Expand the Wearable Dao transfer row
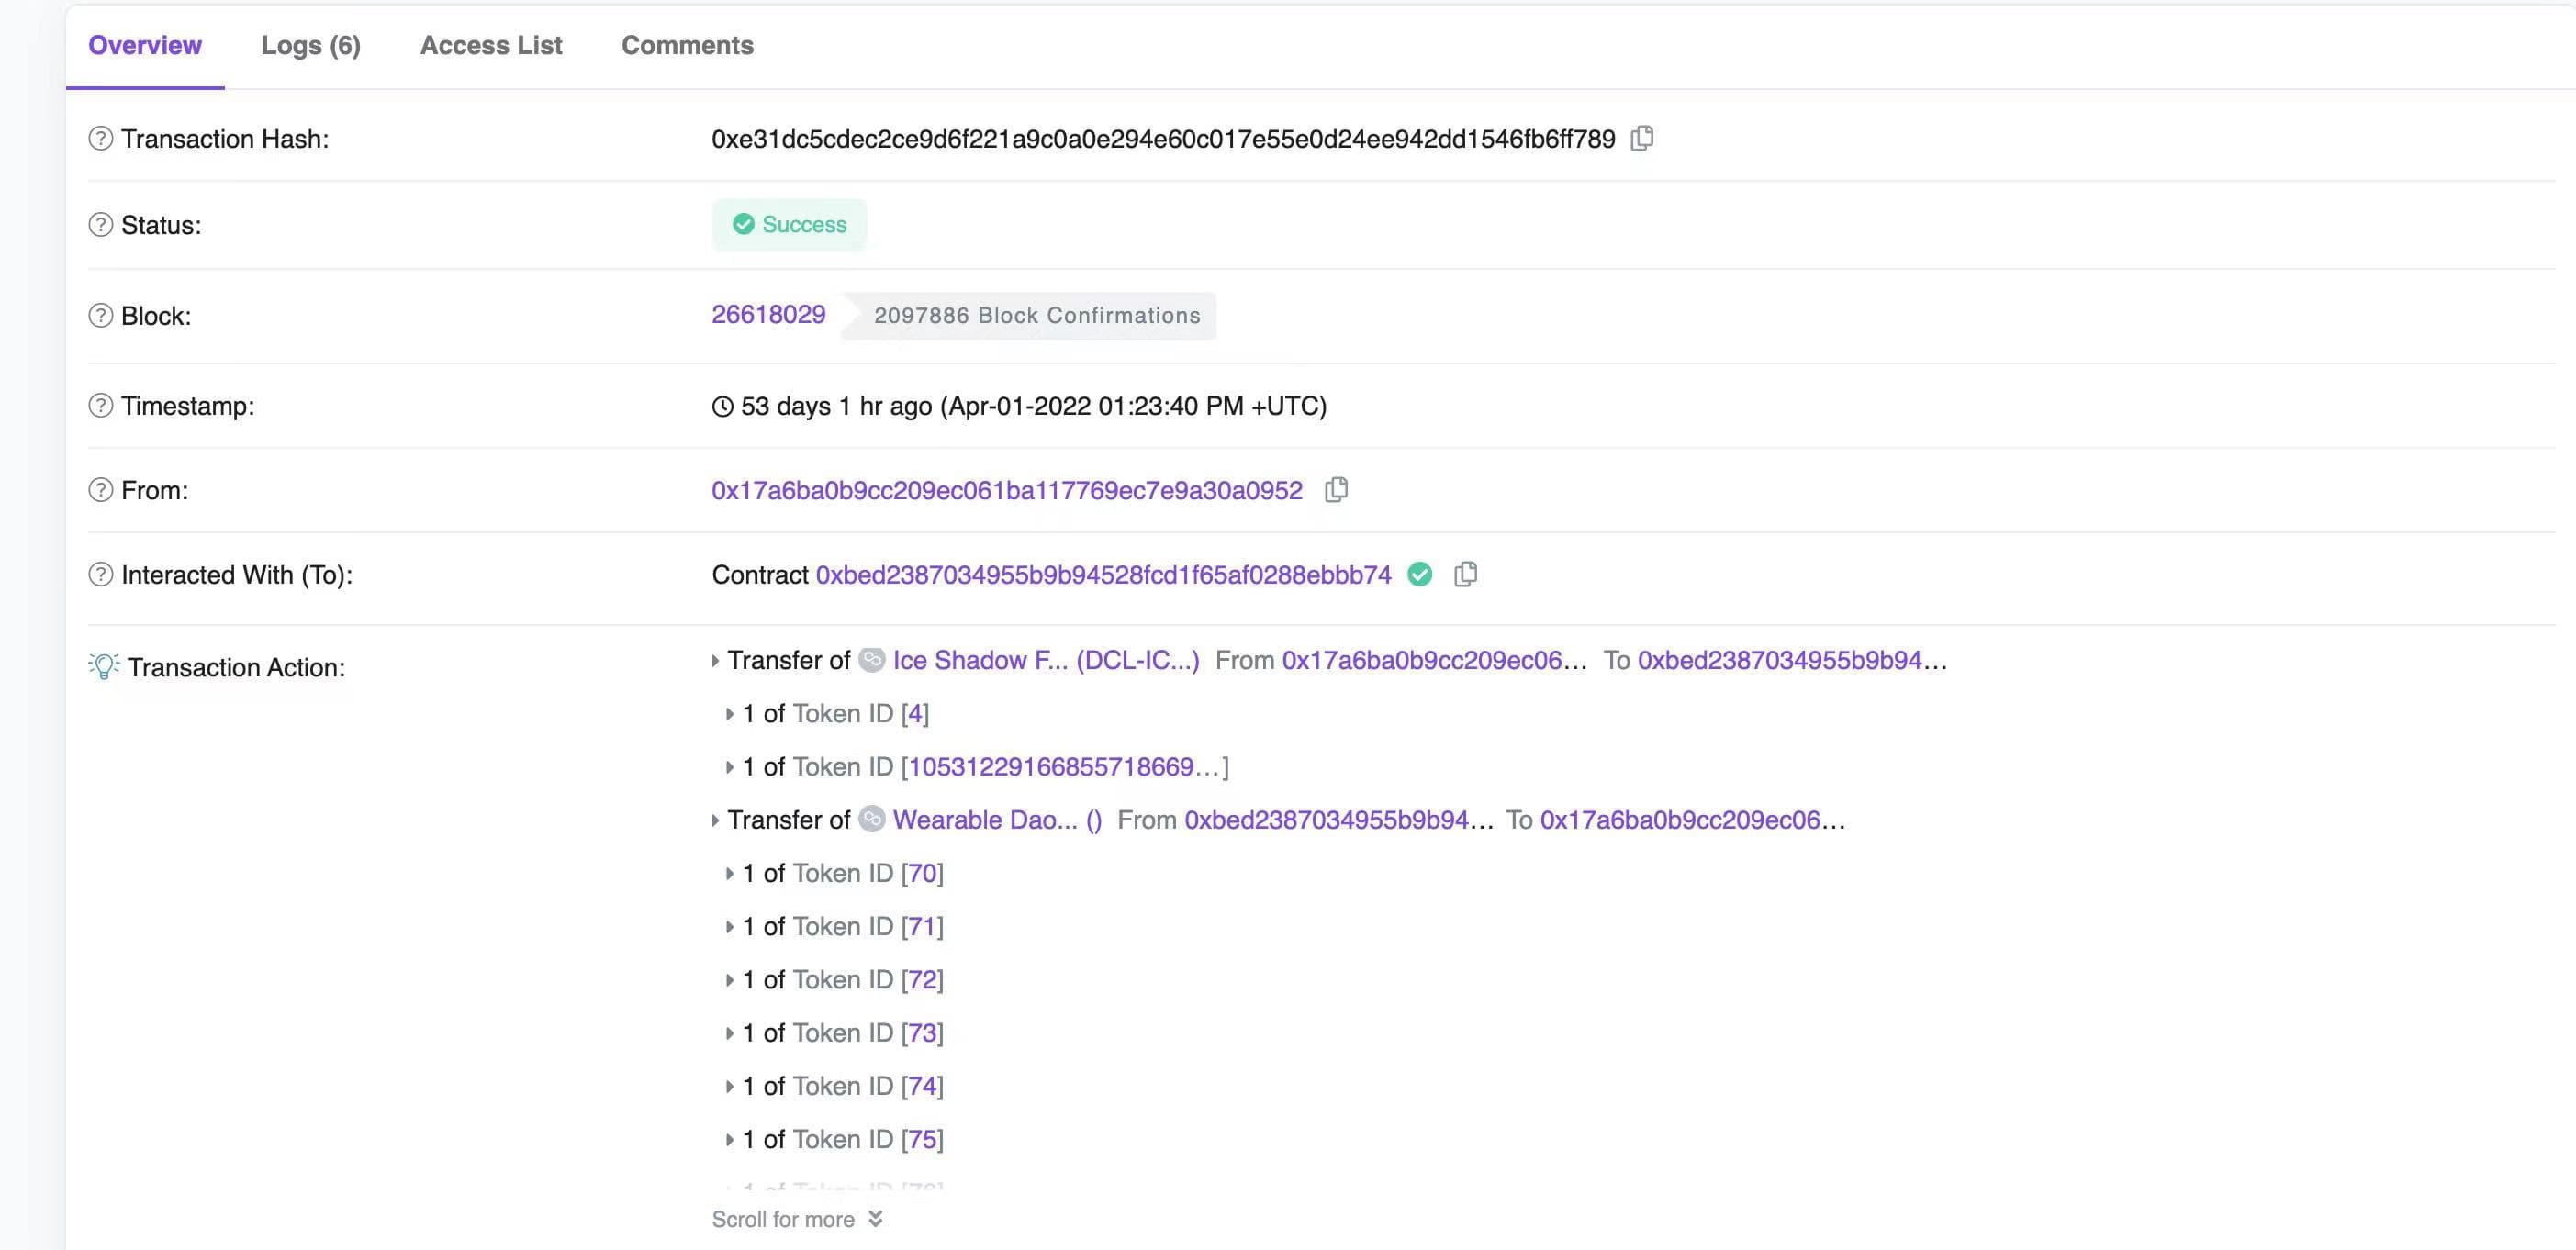 (716, 820)
